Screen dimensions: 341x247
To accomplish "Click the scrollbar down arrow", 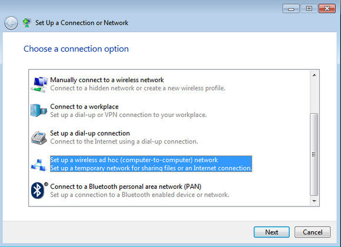I will pos(315,201).
